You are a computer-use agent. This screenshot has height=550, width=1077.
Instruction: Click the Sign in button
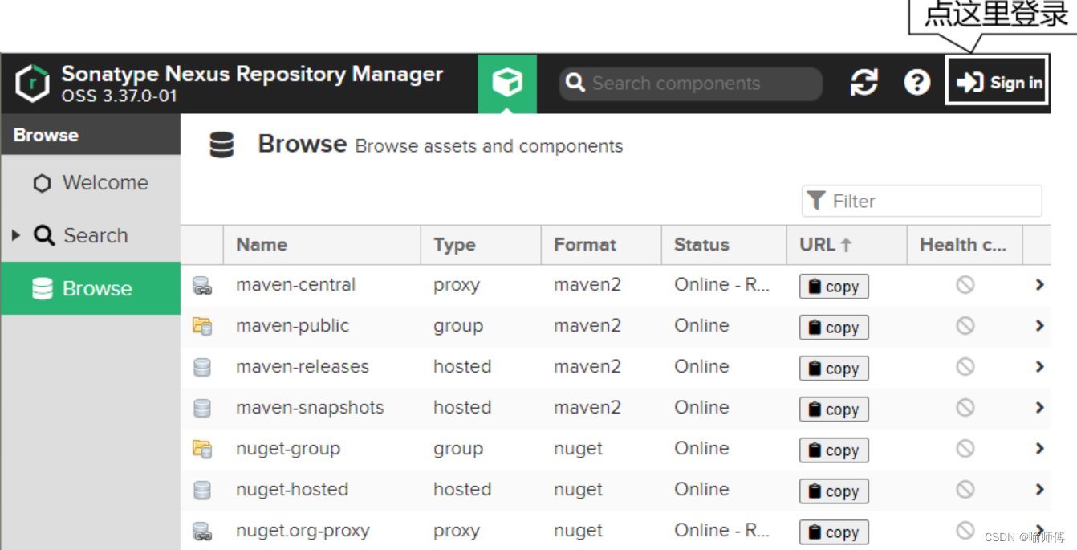pos(998,81)
